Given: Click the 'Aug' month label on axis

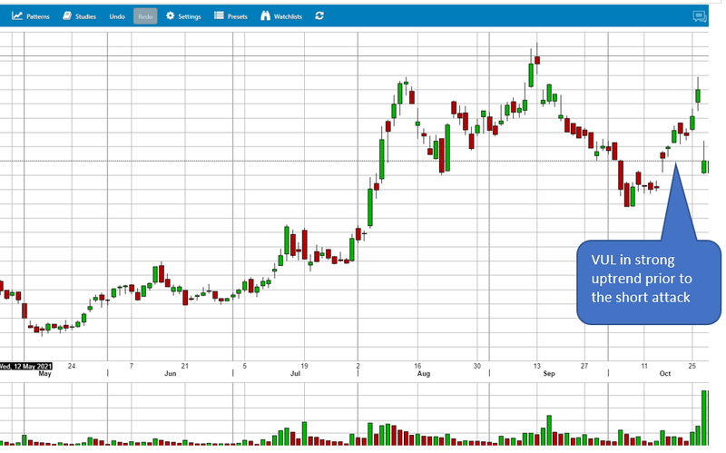Looking at the screenshot, I should (x=424, y=374).
